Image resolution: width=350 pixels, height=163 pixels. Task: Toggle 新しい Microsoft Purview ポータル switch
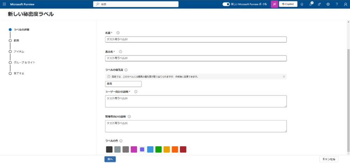coord(226,4)
